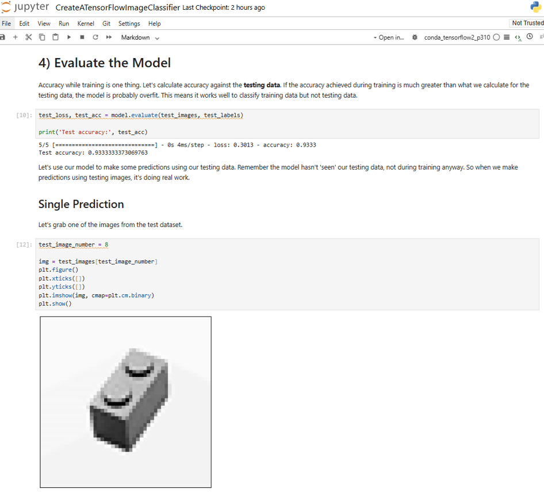The height and width of the screenshot is (492, 544).
Task: Insert a new cell with the plus icon
Action: (x=16, y=37)
